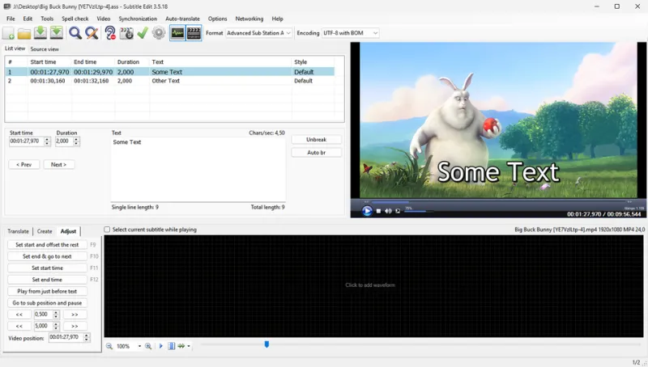Click the Video position stepper arrows

click(87, 337)
